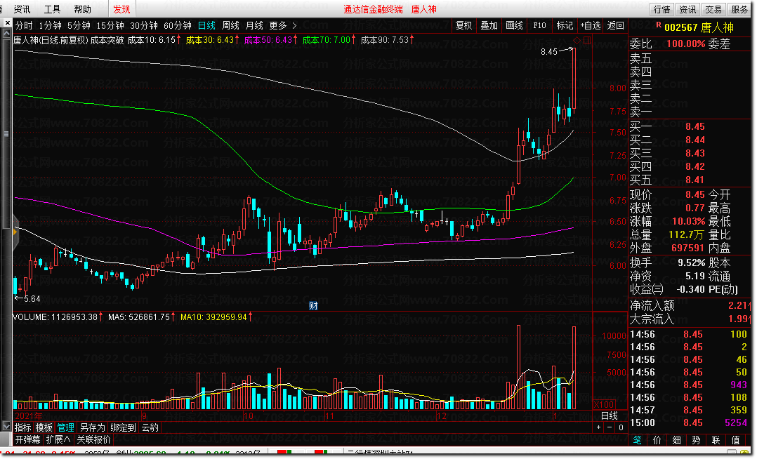This screenshot has width=757, height=459.
Task: Select the 价 price tab
Action: (657, 439)
